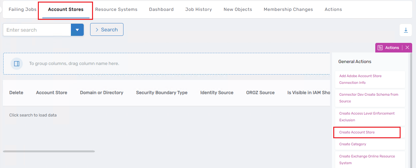Click the General Actions heading
The image size is (416, 168).
tap(355, 61)
